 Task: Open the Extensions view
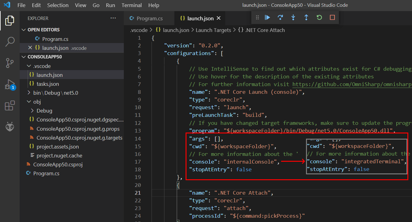[x=10, y=105]
